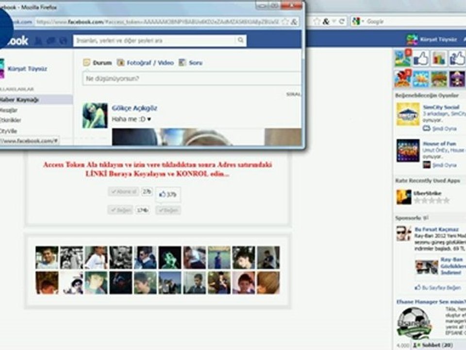Click Kürşat Tüysüz name in background header

(x=438, y=39)
